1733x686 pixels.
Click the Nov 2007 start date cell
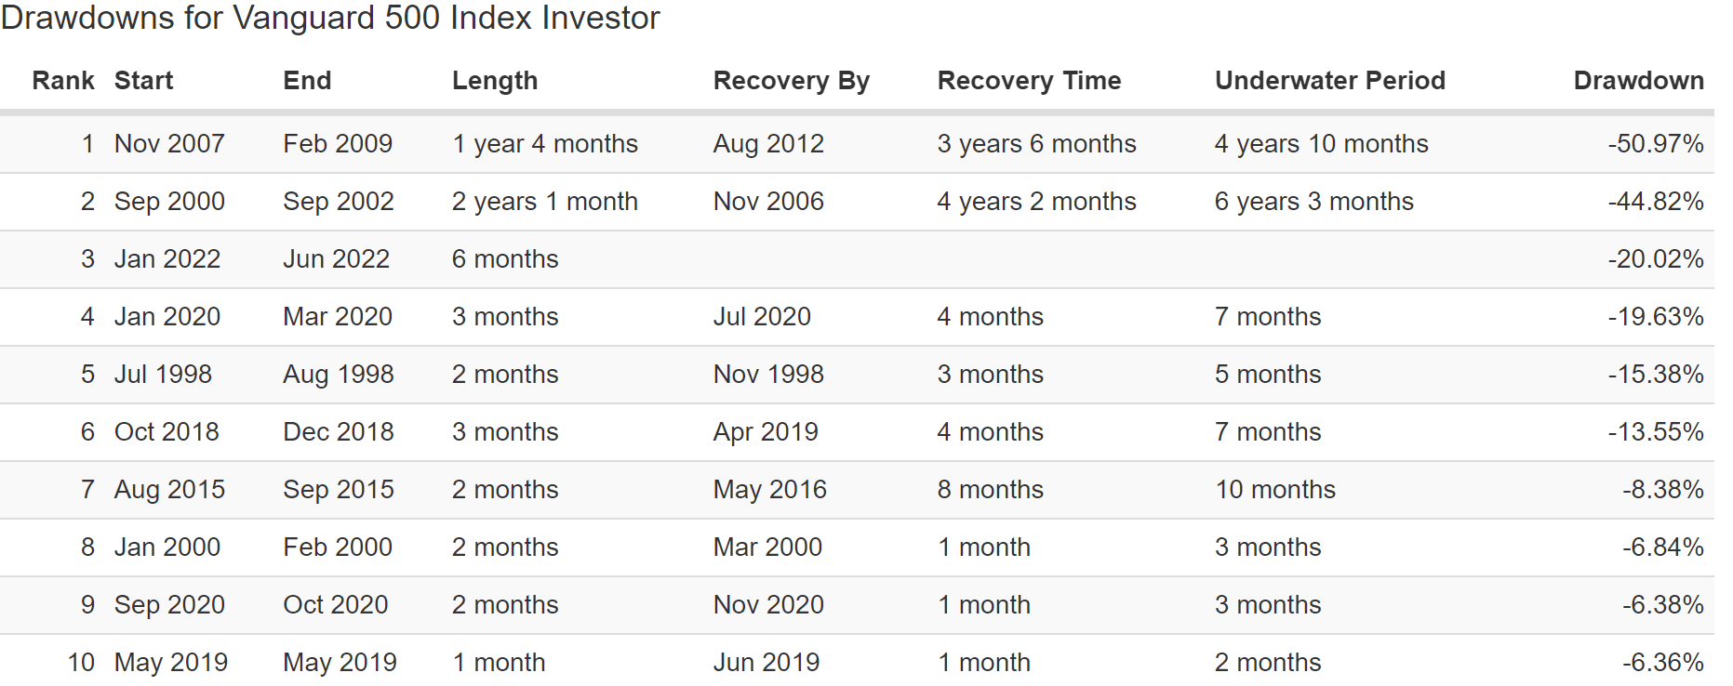click(x=169, y=144)
